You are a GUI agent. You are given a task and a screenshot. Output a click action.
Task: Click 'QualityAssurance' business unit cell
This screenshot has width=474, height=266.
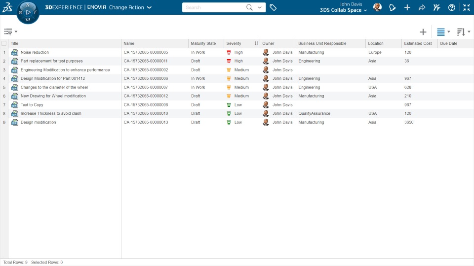pyautogui.click(x=315, y=113)
